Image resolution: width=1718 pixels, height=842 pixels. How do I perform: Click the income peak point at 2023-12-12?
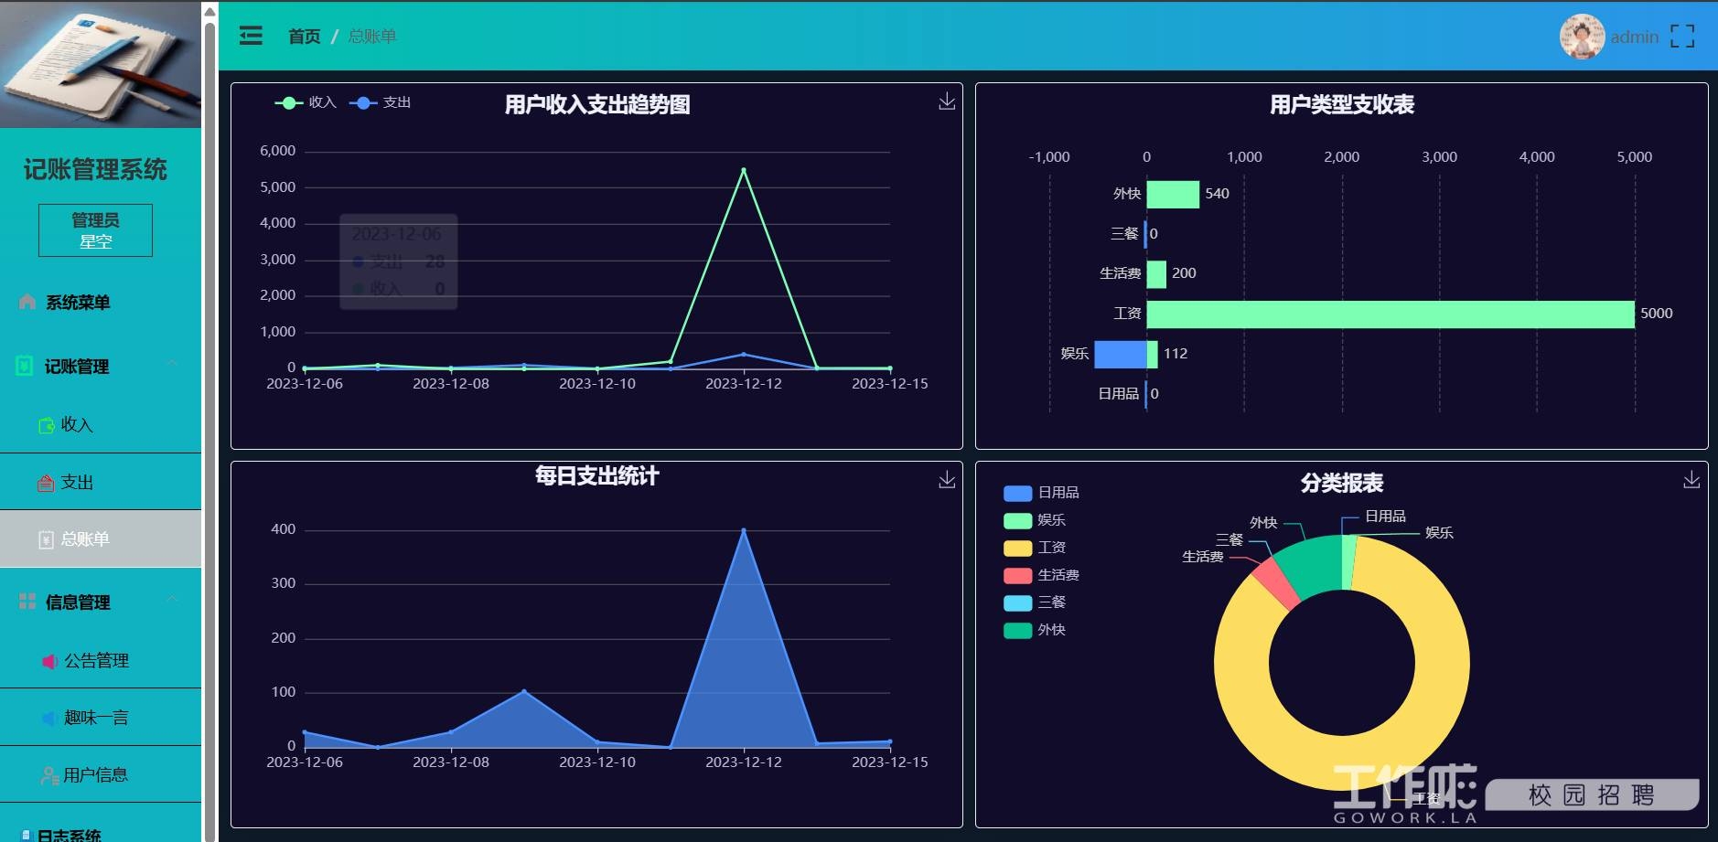(744, 170)
